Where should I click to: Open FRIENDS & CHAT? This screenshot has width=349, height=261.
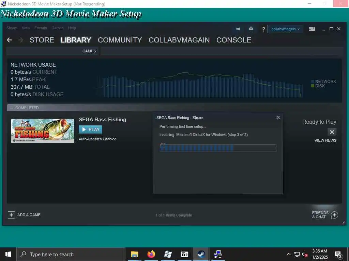click(320, 215)
